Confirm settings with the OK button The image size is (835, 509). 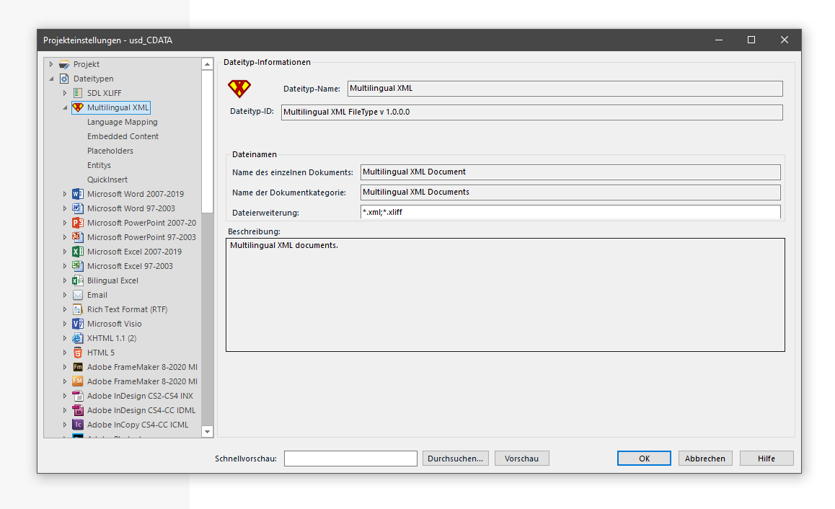pyautogui.click(x=645, y=459)
